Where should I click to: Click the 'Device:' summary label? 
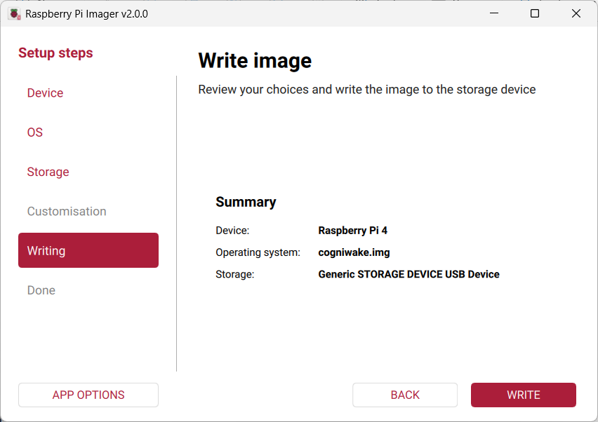(232, 231)
